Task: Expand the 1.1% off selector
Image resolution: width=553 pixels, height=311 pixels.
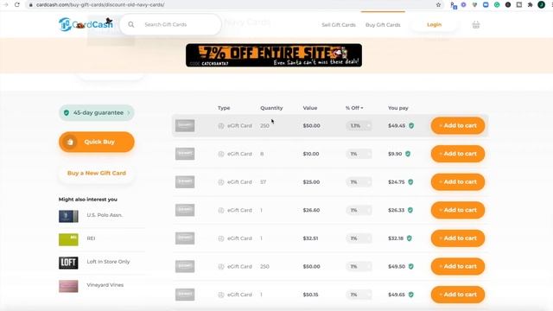Action: pyautogui.click(x=359, y=125)
